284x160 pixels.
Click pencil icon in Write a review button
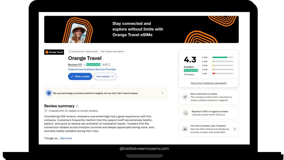[x=72, y=76]
